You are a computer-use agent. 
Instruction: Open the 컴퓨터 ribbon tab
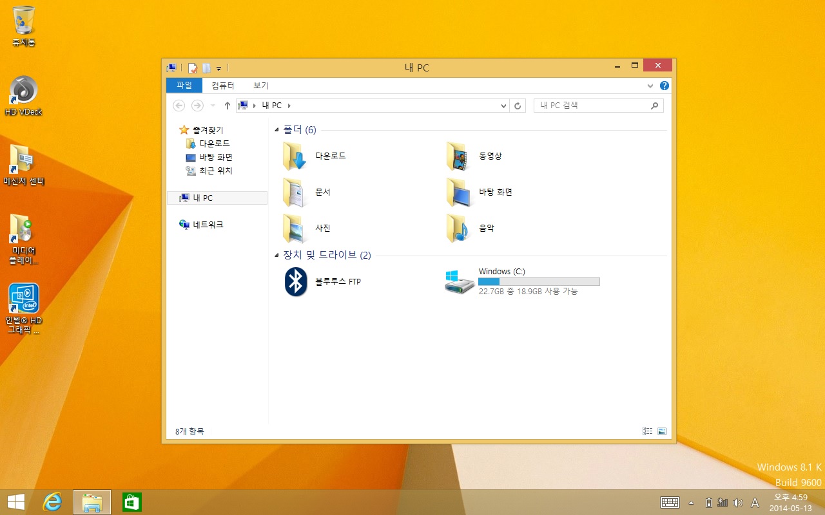[223, 86]
